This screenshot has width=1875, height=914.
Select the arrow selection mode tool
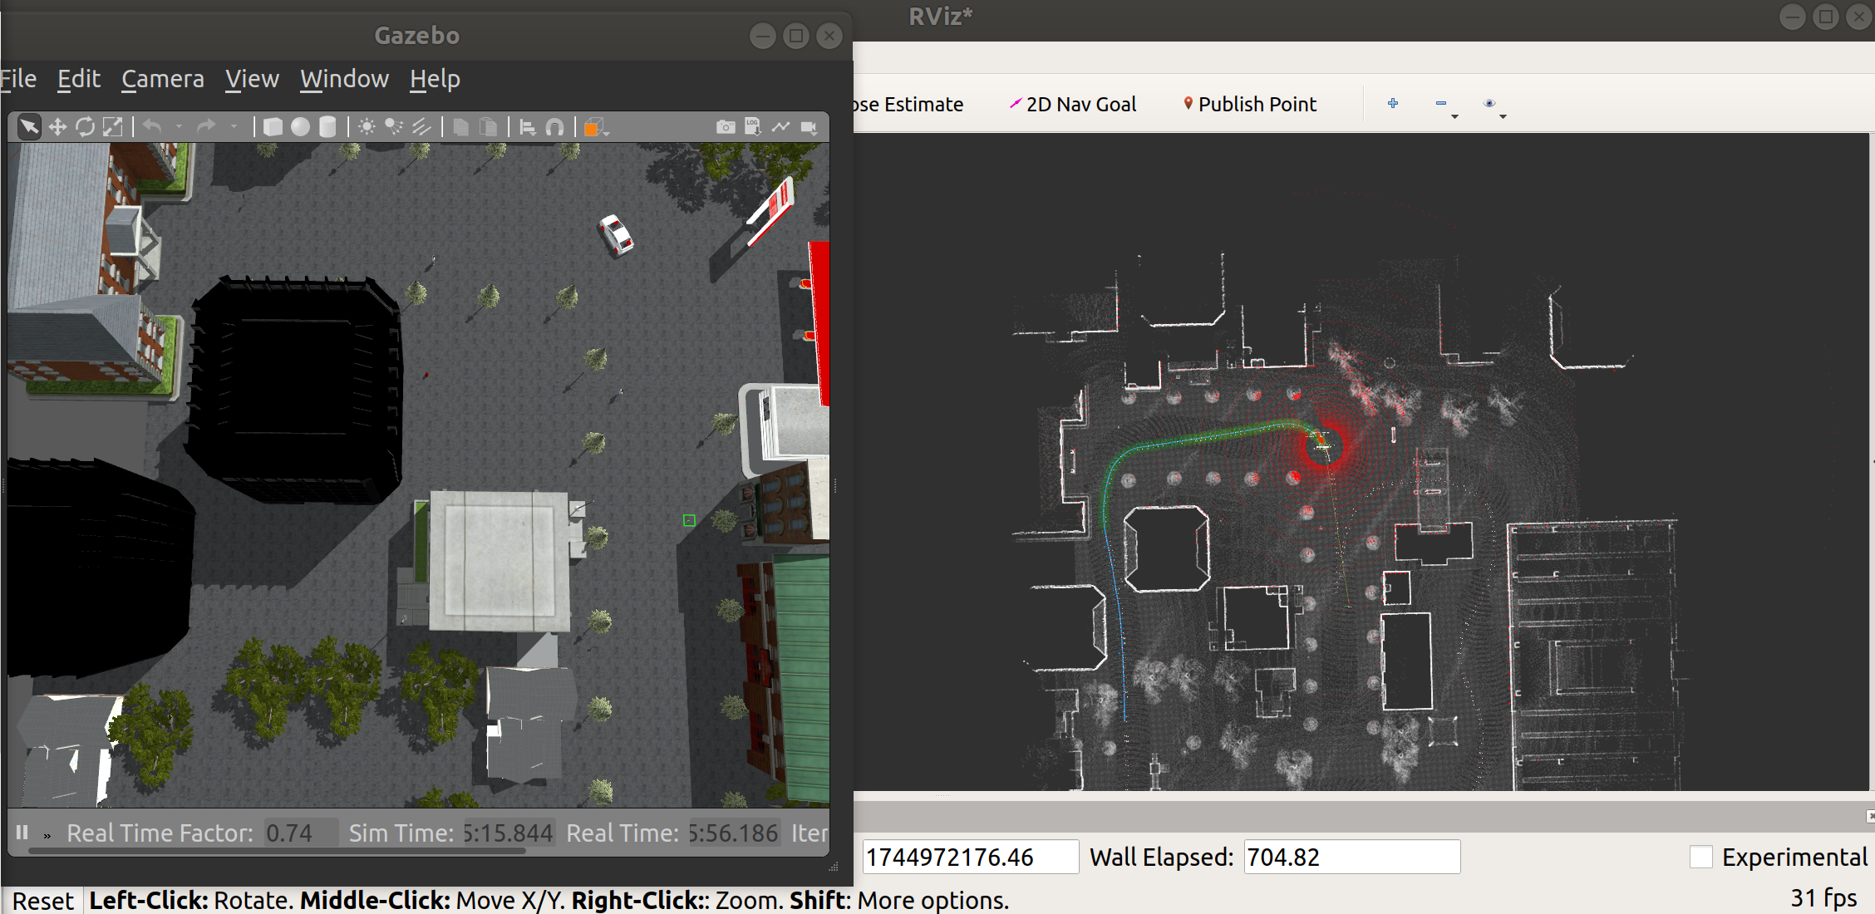tap(29, 127)
